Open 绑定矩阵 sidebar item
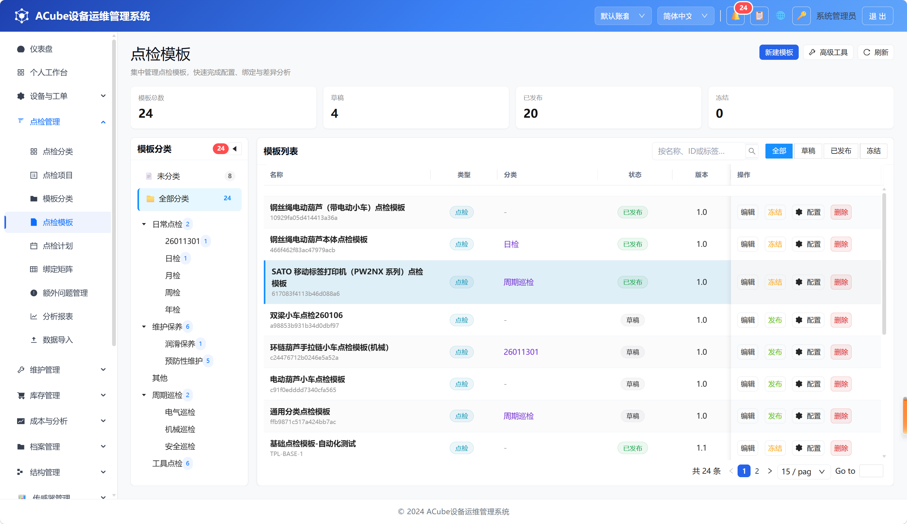The height and width of the screenshot is (524, 907). pos(58,269)
